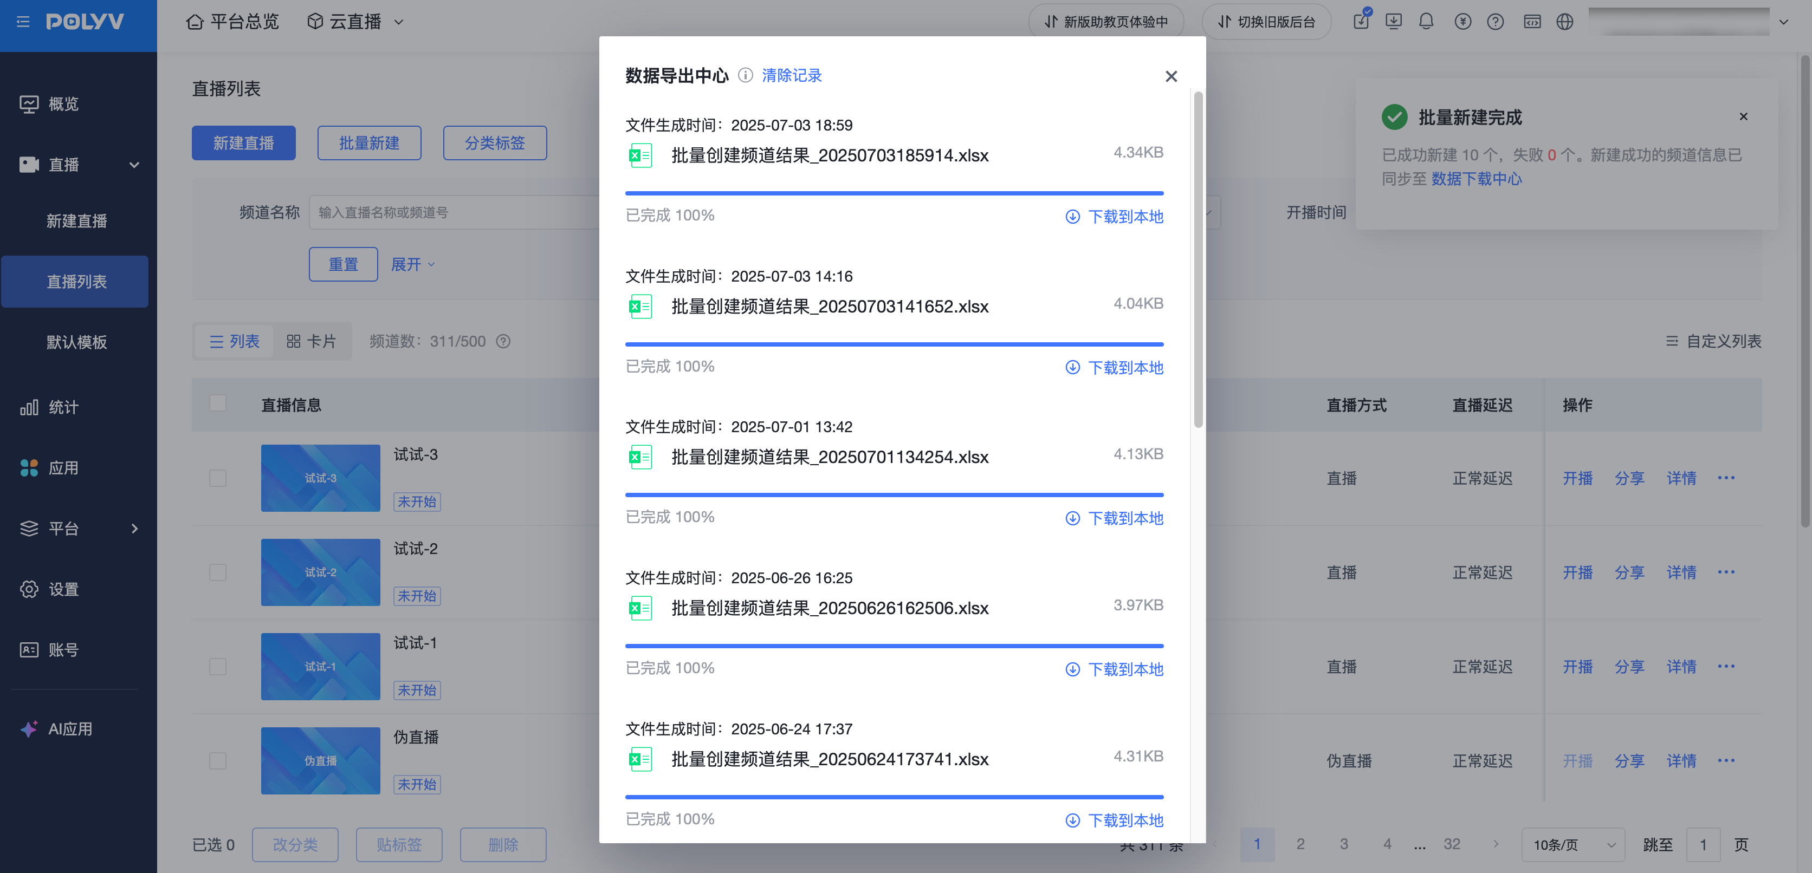Open more actions for 伪直播 row
The width and height of the screenshot is (1812, 873).
(x=1726, y=760)
